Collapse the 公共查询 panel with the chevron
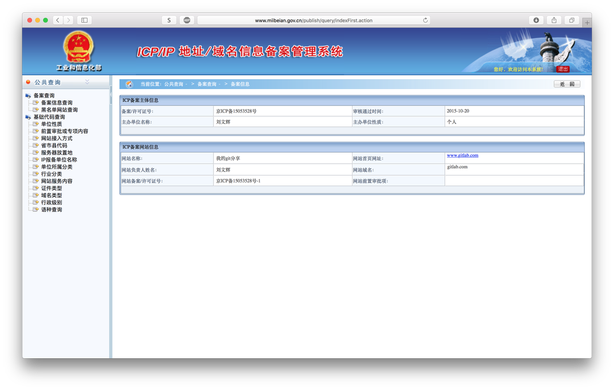Screen dimensions: 614x390 point(87,82)
